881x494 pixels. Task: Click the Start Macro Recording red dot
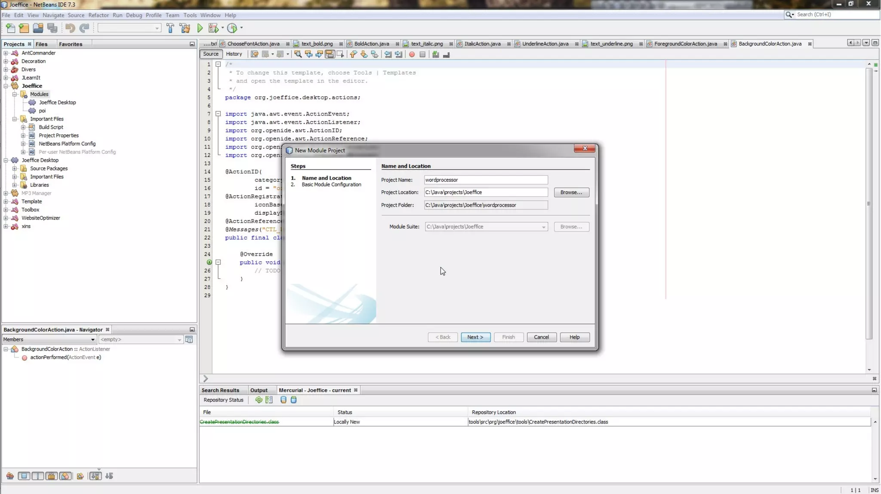coord(412,55)
